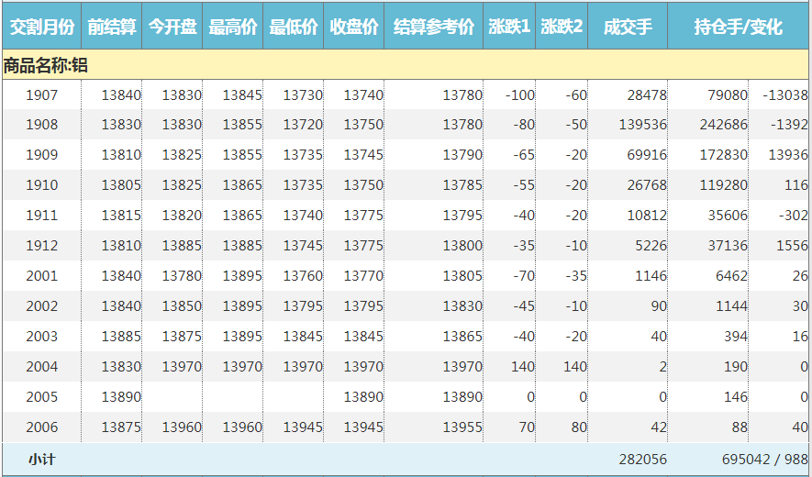The width and height of the screenshot is (812, 477).
Task: Select the 1907 delivery month cell
Action: pyautogui.click(x=41, y=94)
